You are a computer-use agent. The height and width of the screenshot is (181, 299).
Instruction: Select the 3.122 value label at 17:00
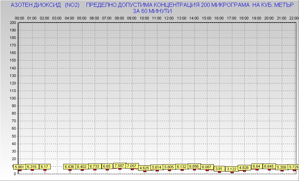pyautogui.click(x=232, y=169)
